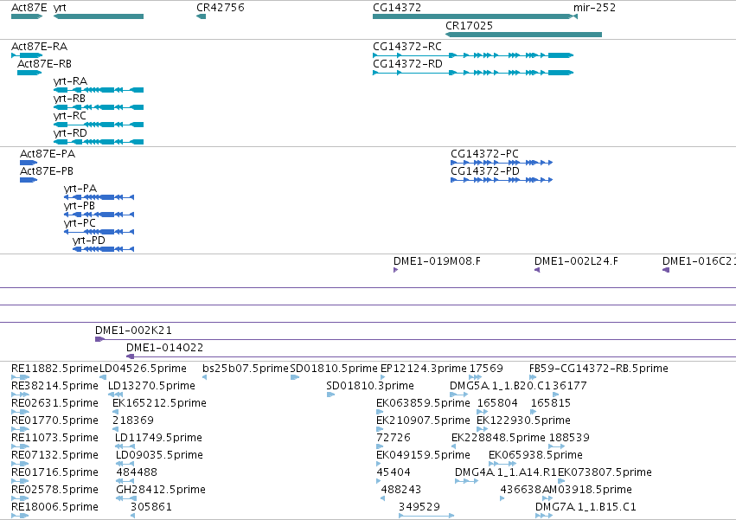The width and height of the screenshot is (736, 520).
Task: Select the yrt-RD transcript label
Action: pos(70,133)
